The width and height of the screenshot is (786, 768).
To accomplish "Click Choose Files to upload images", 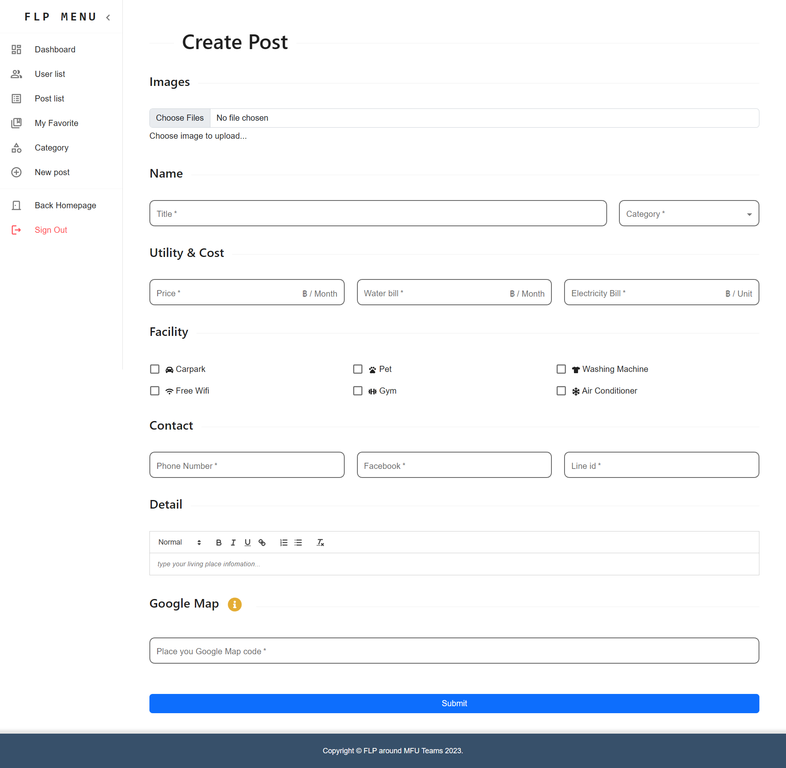I will pyautogui.click(x=179, y=118).
